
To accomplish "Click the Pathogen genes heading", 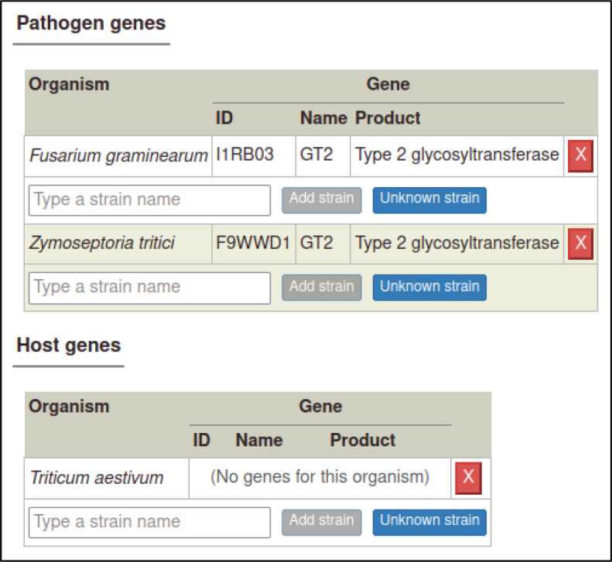I will tap(91, 23).
